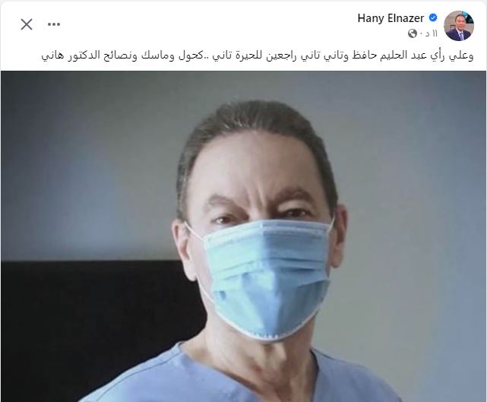
Task: Click the words الدكتور هاني in the caption
Action: click(75, 56)
